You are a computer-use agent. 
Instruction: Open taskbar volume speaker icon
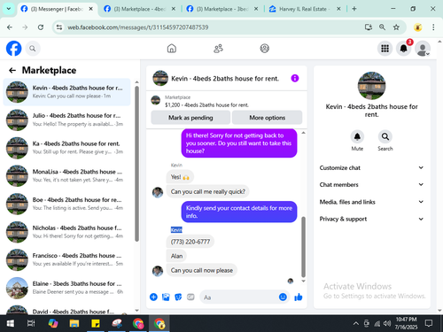[387, 324]
